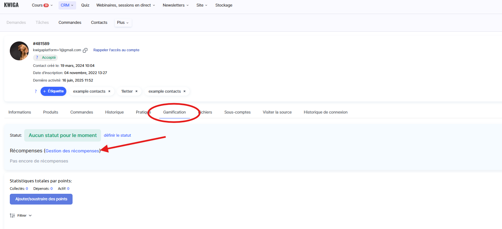Screen dimensions: 502x229
Task: Expand the Newsletters menu
Action: tap(176, 5)
